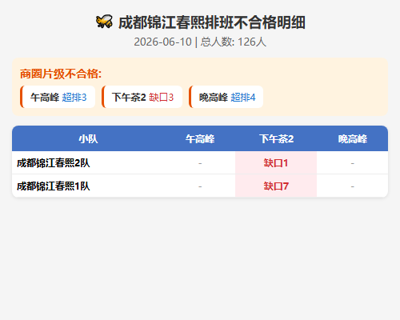This screenshot has width=400, height=320.
Task: Click the 午高峰 column header
Action: pos(200,139)
